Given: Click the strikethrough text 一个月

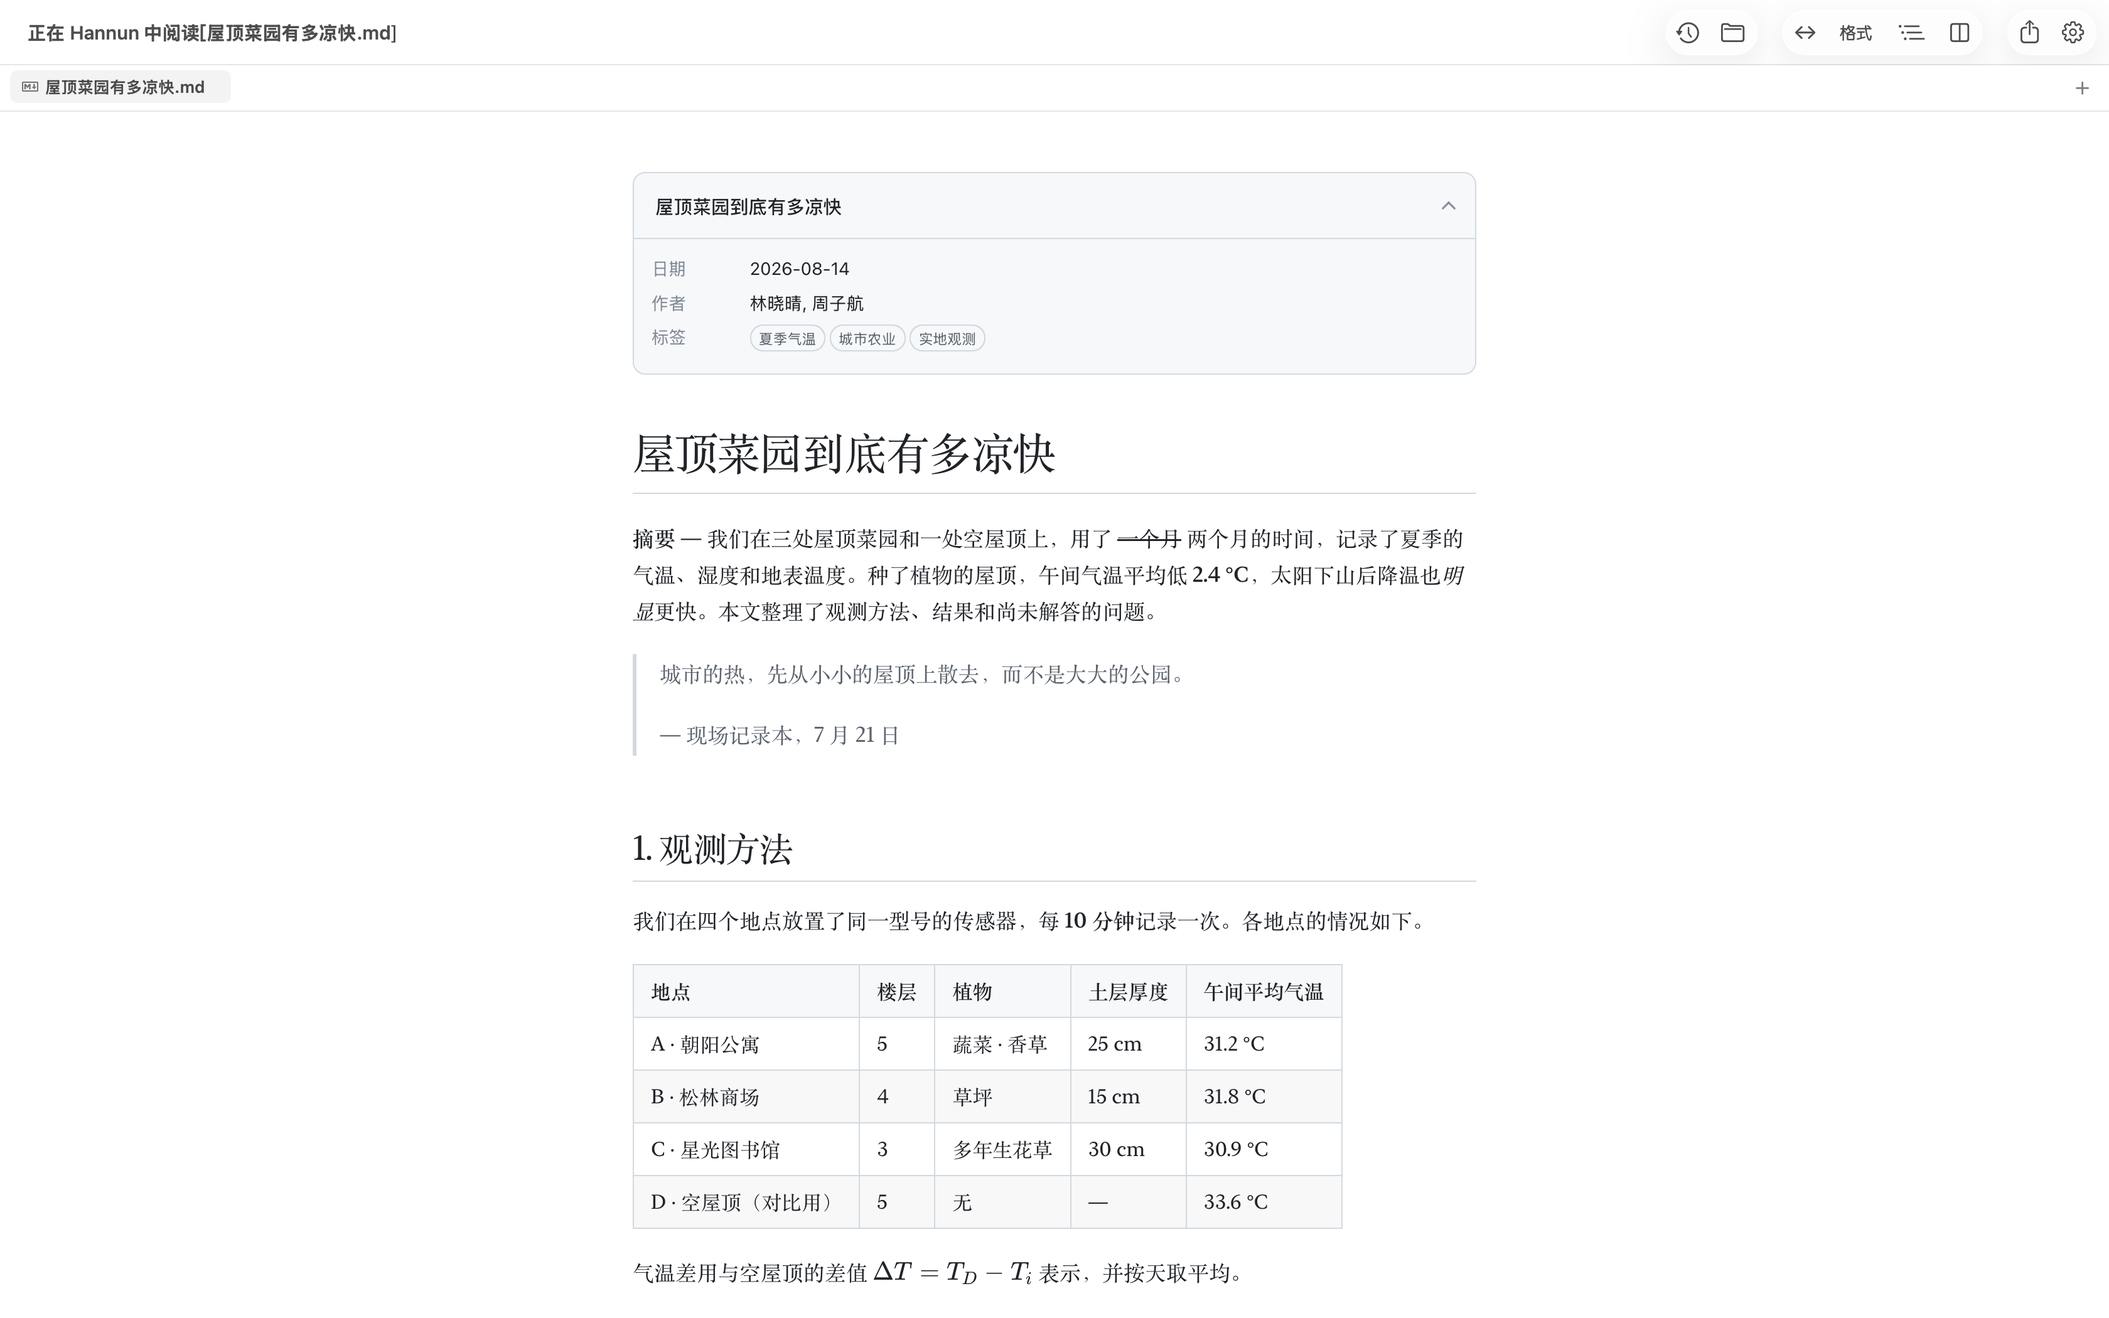Looking at the screenshot, I should 1149,540.
